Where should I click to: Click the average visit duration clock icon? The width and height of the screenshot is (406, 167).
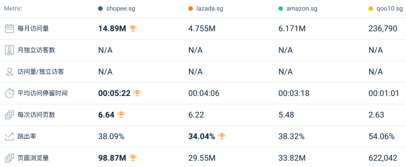(9, 93)
